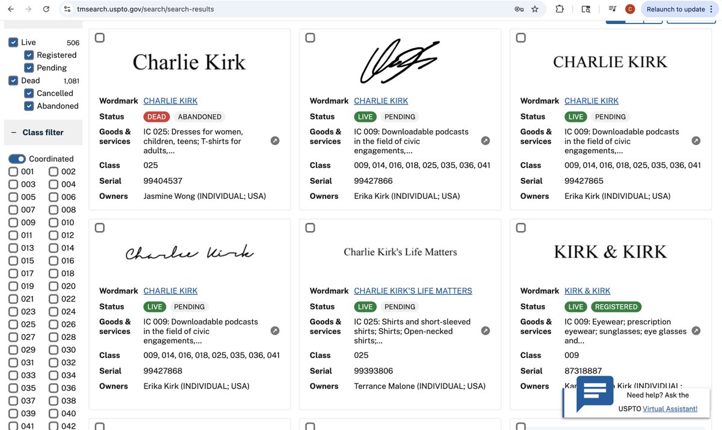
Task: Open the Chrome profile avatar
Action: tap(630, 9)
